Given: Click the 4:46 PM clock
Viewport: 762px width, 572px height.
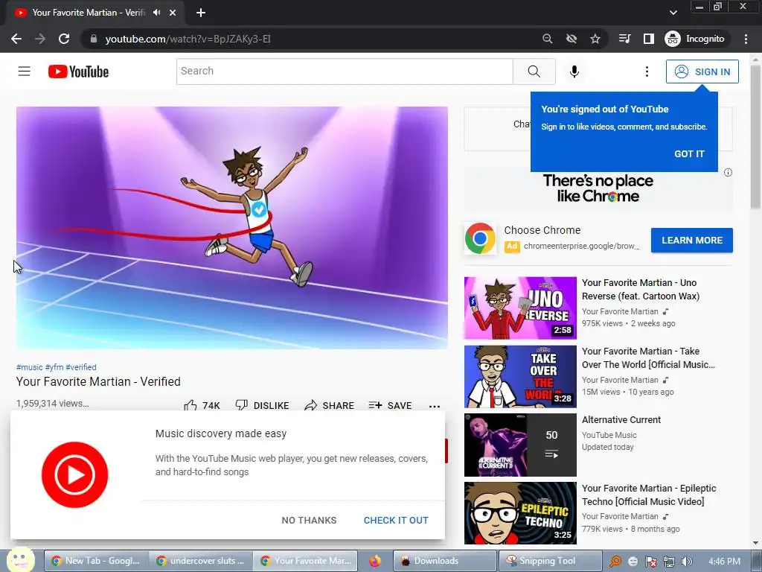Looking at the screenshot, I should click(x=725, y=562).
